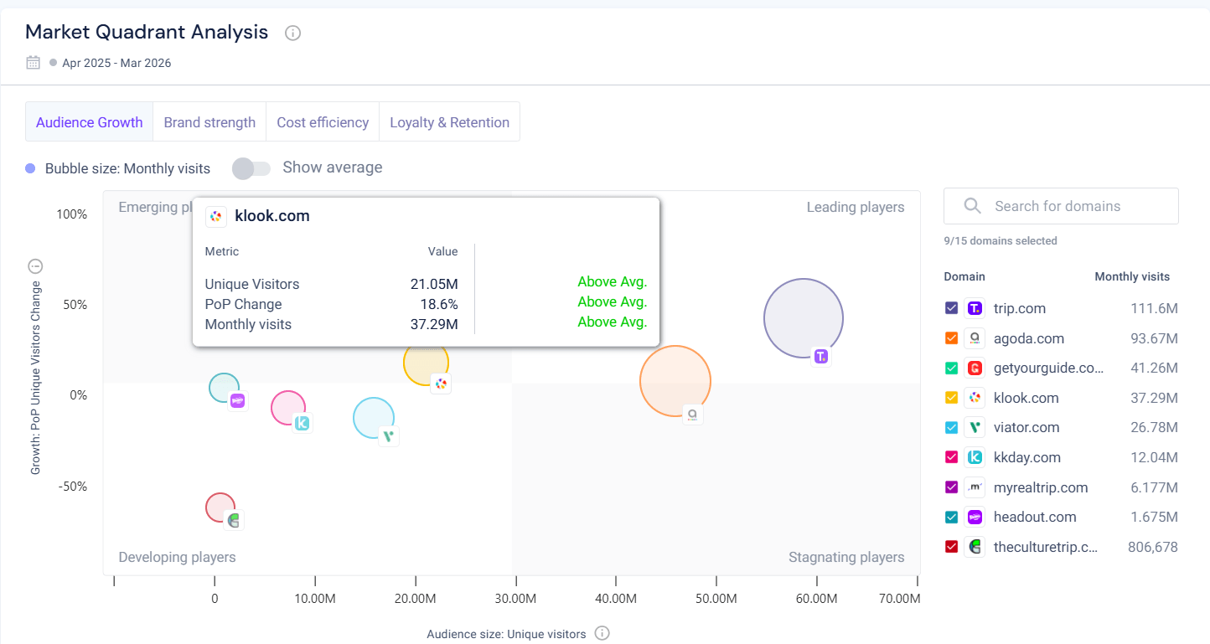Select the Audience Growth tab
Viewport: 1210px width, 644px height.
click(90, 122)
